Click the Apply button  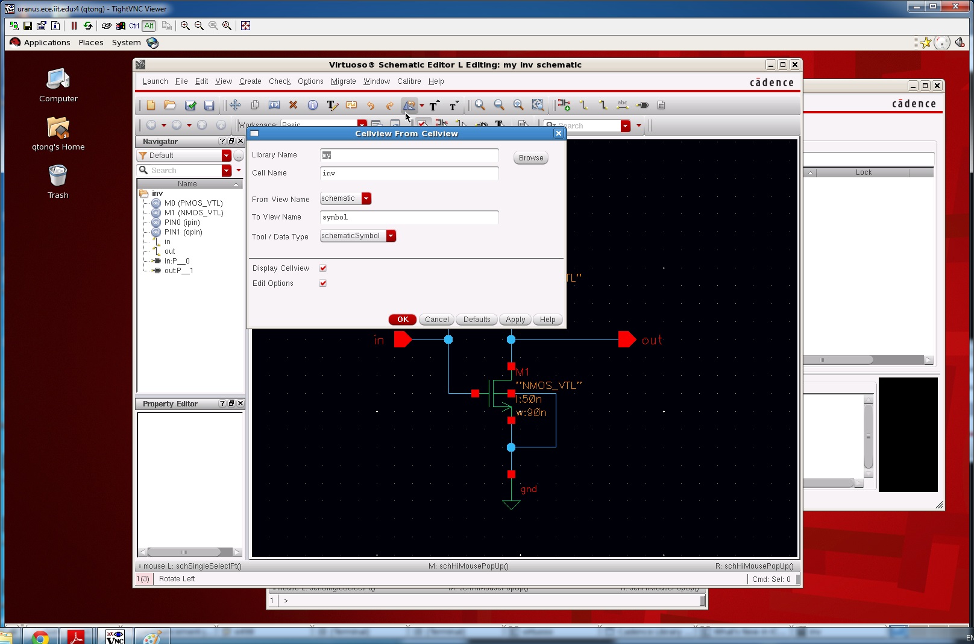coord(515,320)
